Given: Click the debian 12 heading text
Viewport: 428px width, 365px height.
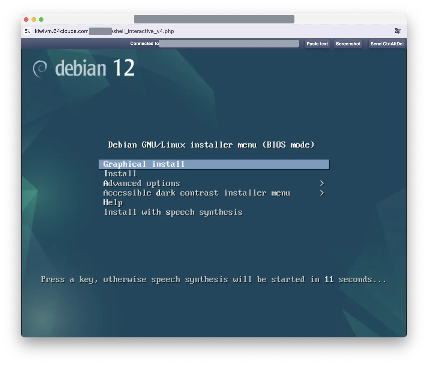Looking at the screenshot, I should 95,68.
